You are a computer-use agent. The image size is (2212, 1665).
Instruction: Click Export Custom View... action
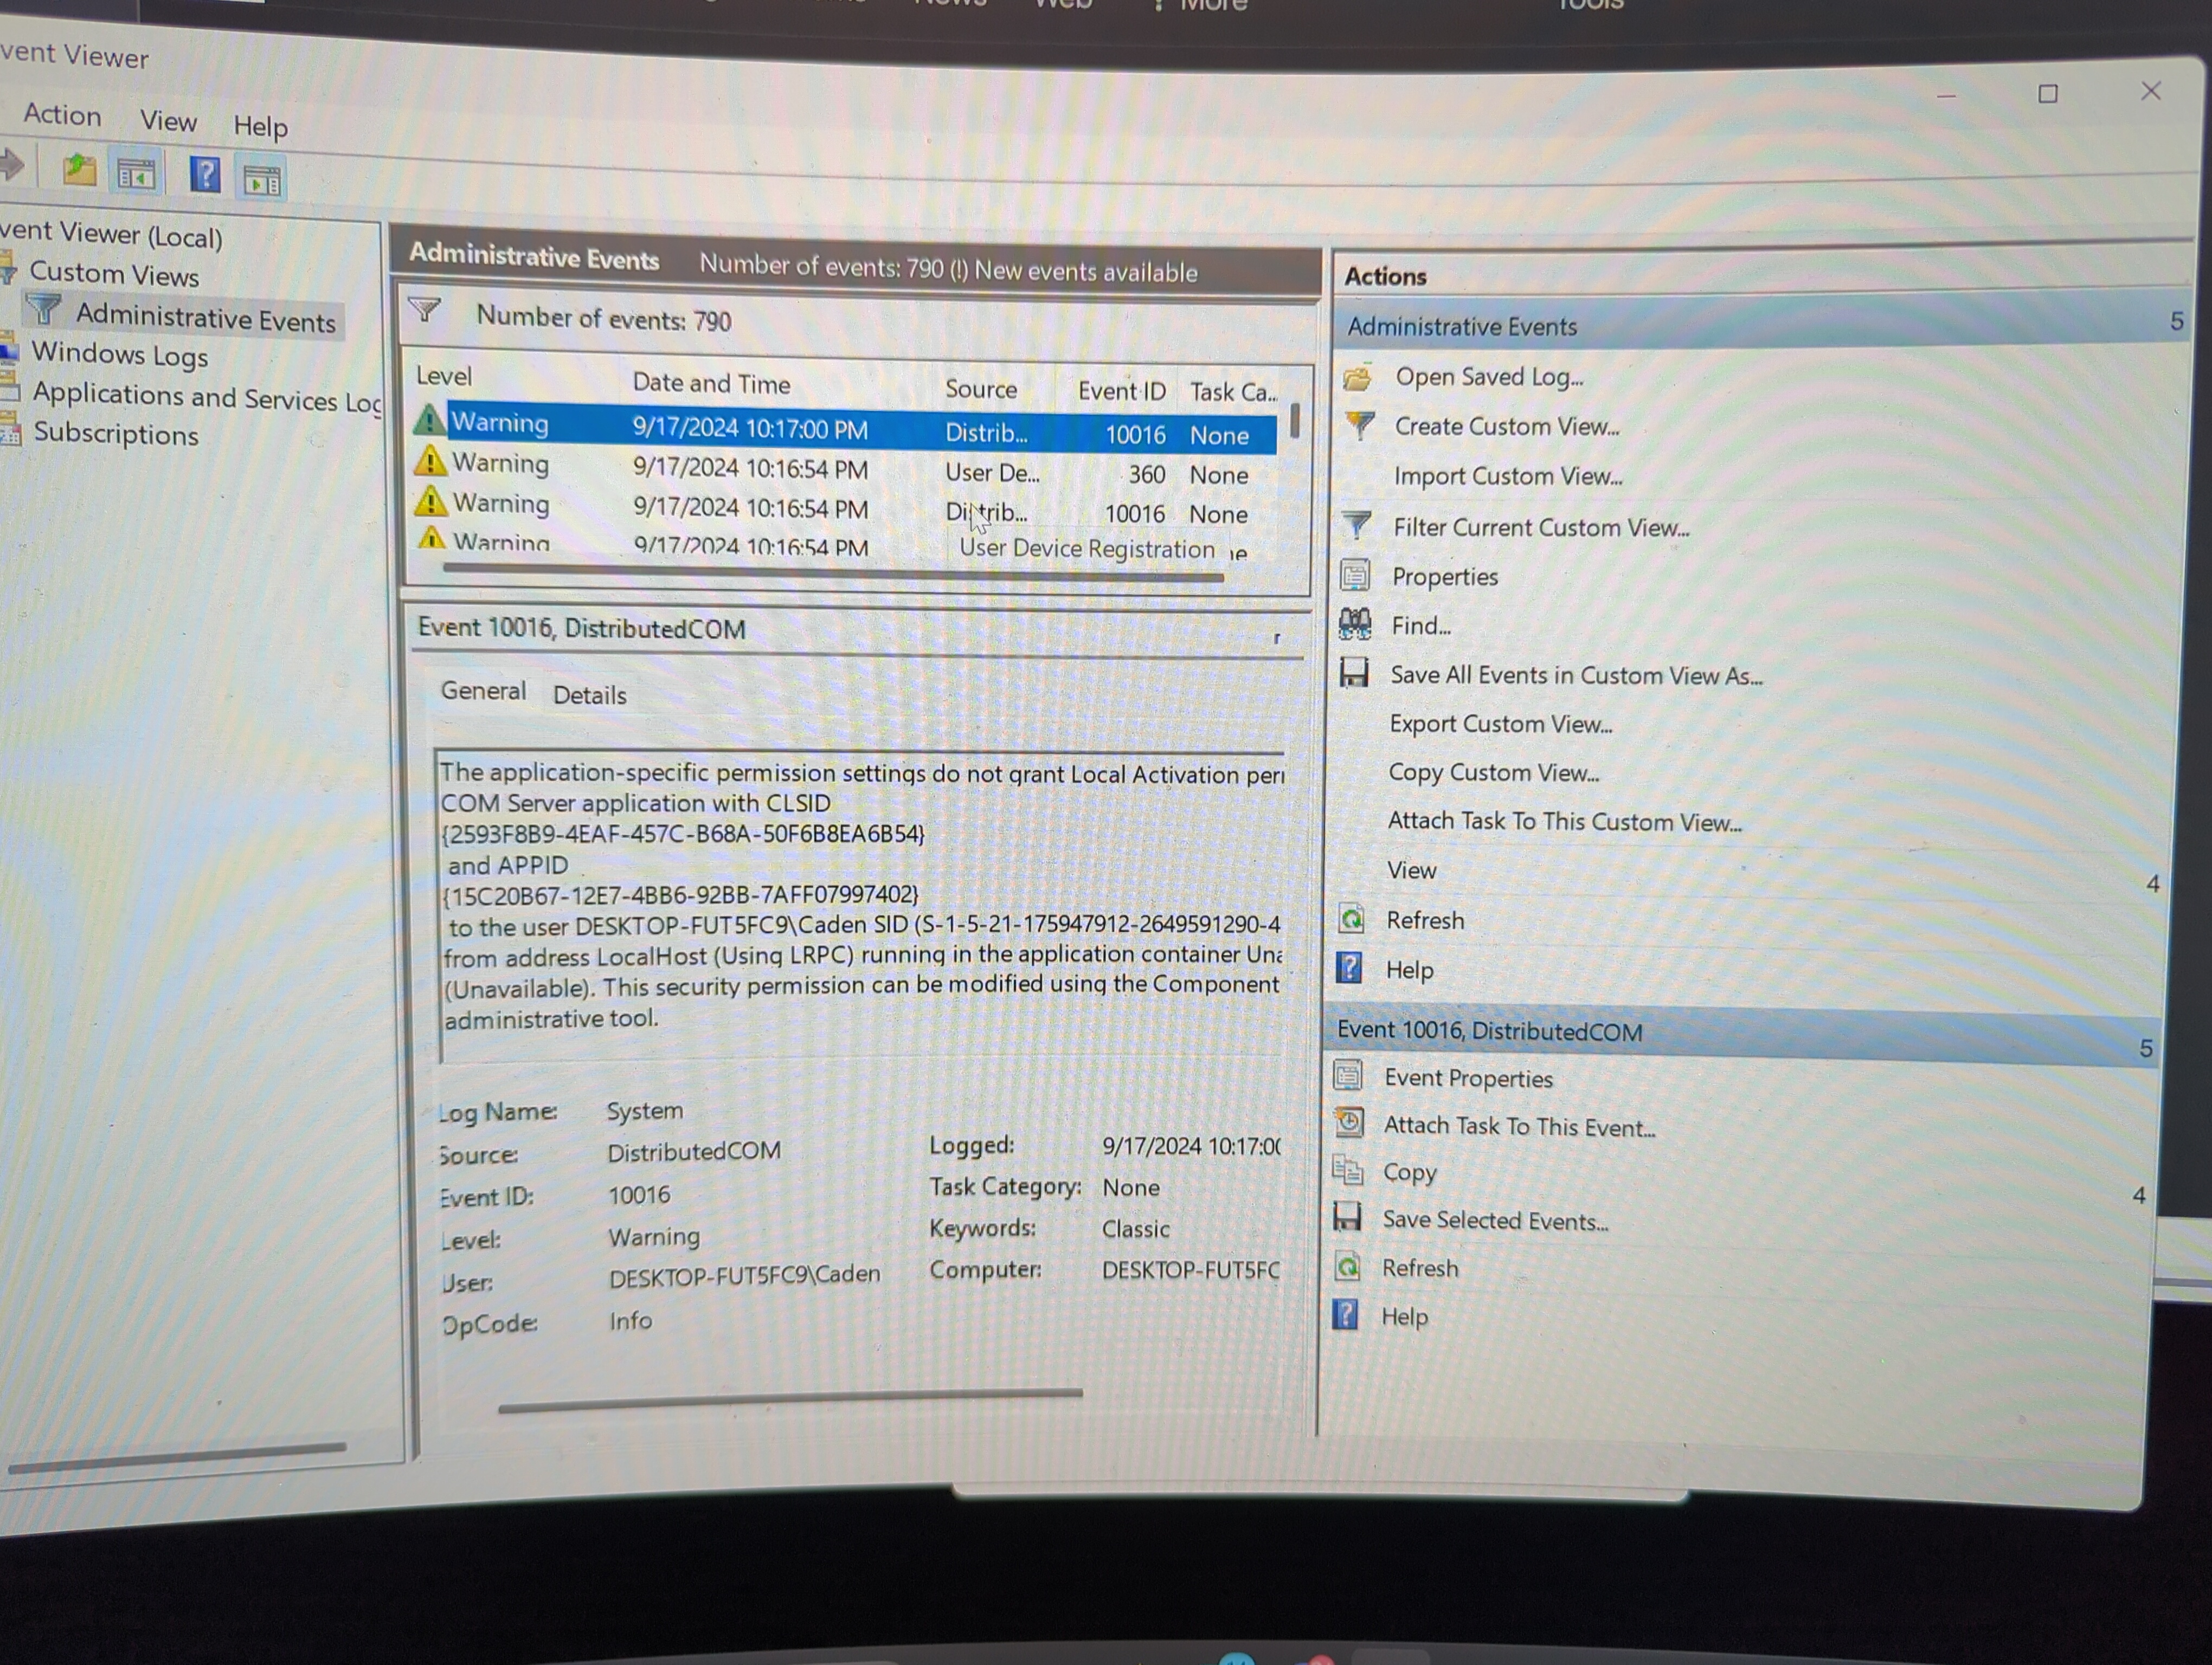[1500, 724]
